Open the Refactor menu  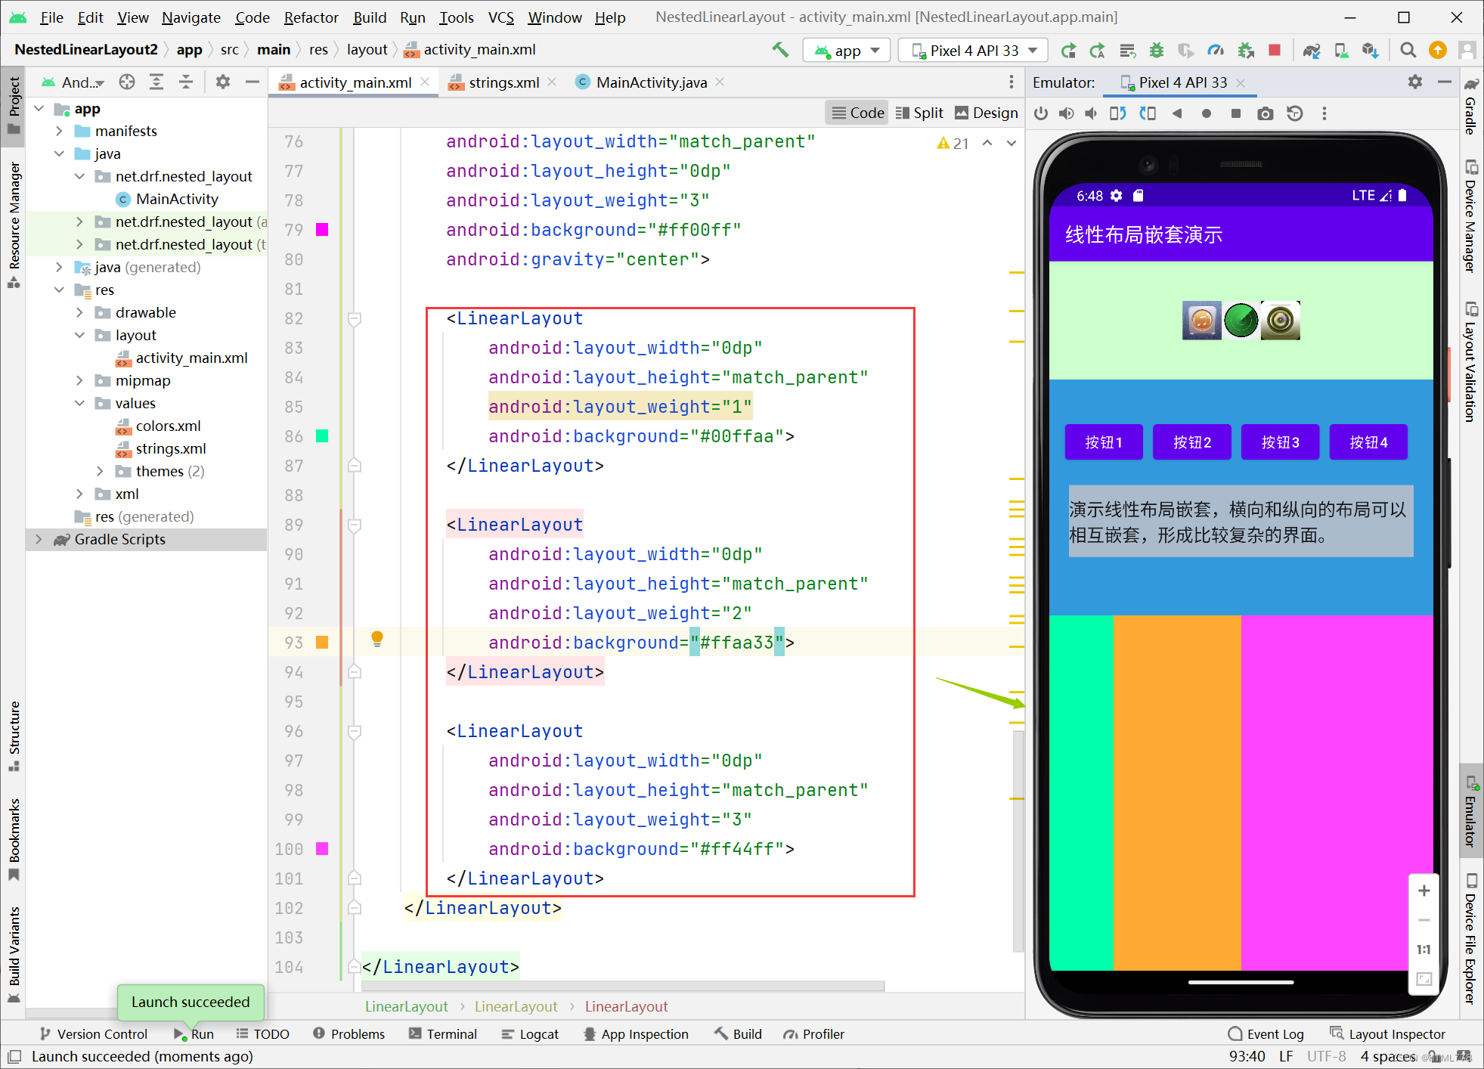click(x=311, y=17)
